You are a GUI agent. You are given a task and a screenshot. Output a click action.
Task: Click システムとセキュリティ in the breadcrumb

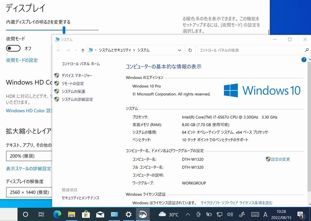click(115, 50)
